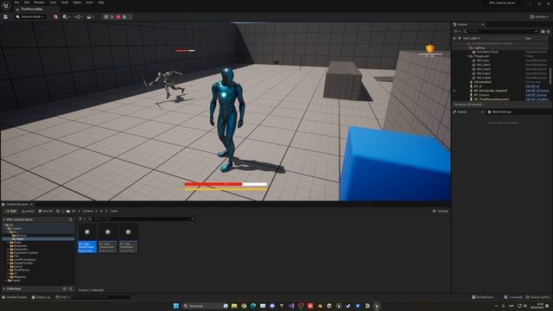Open the Selection Mode dropdown
This screenshot has height=311, width=553.
tap(31, 16)
